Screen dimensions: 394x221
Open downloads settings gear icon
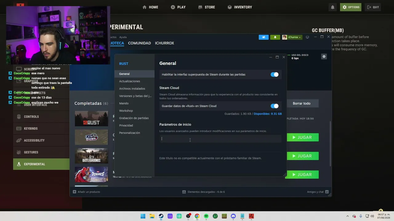[324, 56]
